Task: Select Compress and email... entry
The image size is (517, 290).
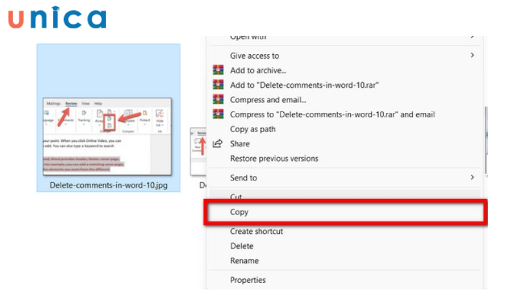Action: coord(345,100)
